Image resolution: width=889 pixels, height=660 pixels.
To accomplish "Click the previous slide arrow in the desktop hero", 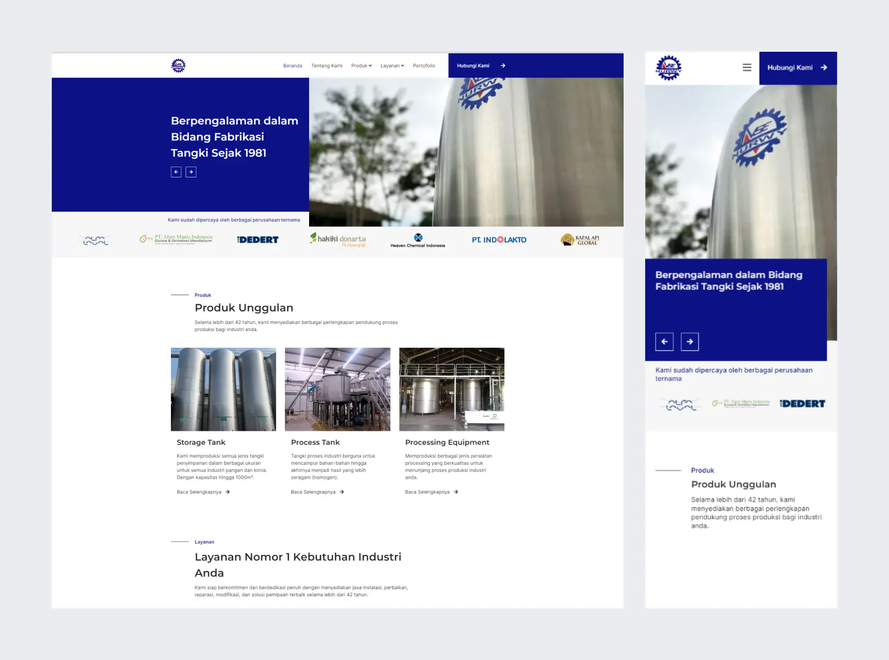I will tap(176, 172).
